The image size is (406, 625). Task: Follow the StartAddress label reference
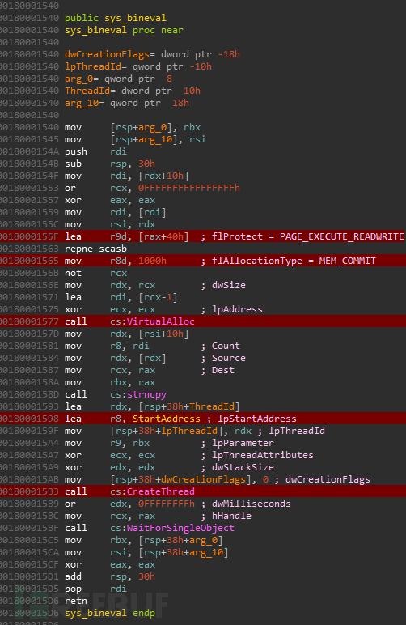pyautogui.click(x=167, y=419)
